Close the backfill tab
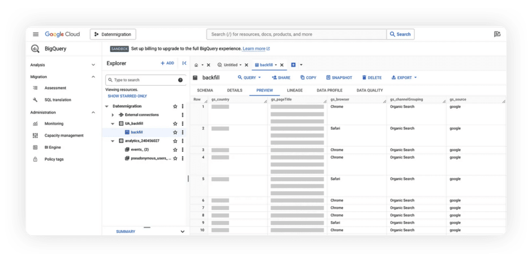 point(282,65)
